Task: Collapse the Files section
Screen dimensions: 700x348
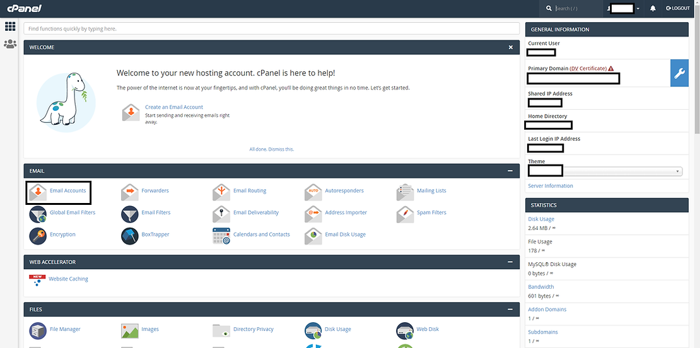Action: pos(510,310)
